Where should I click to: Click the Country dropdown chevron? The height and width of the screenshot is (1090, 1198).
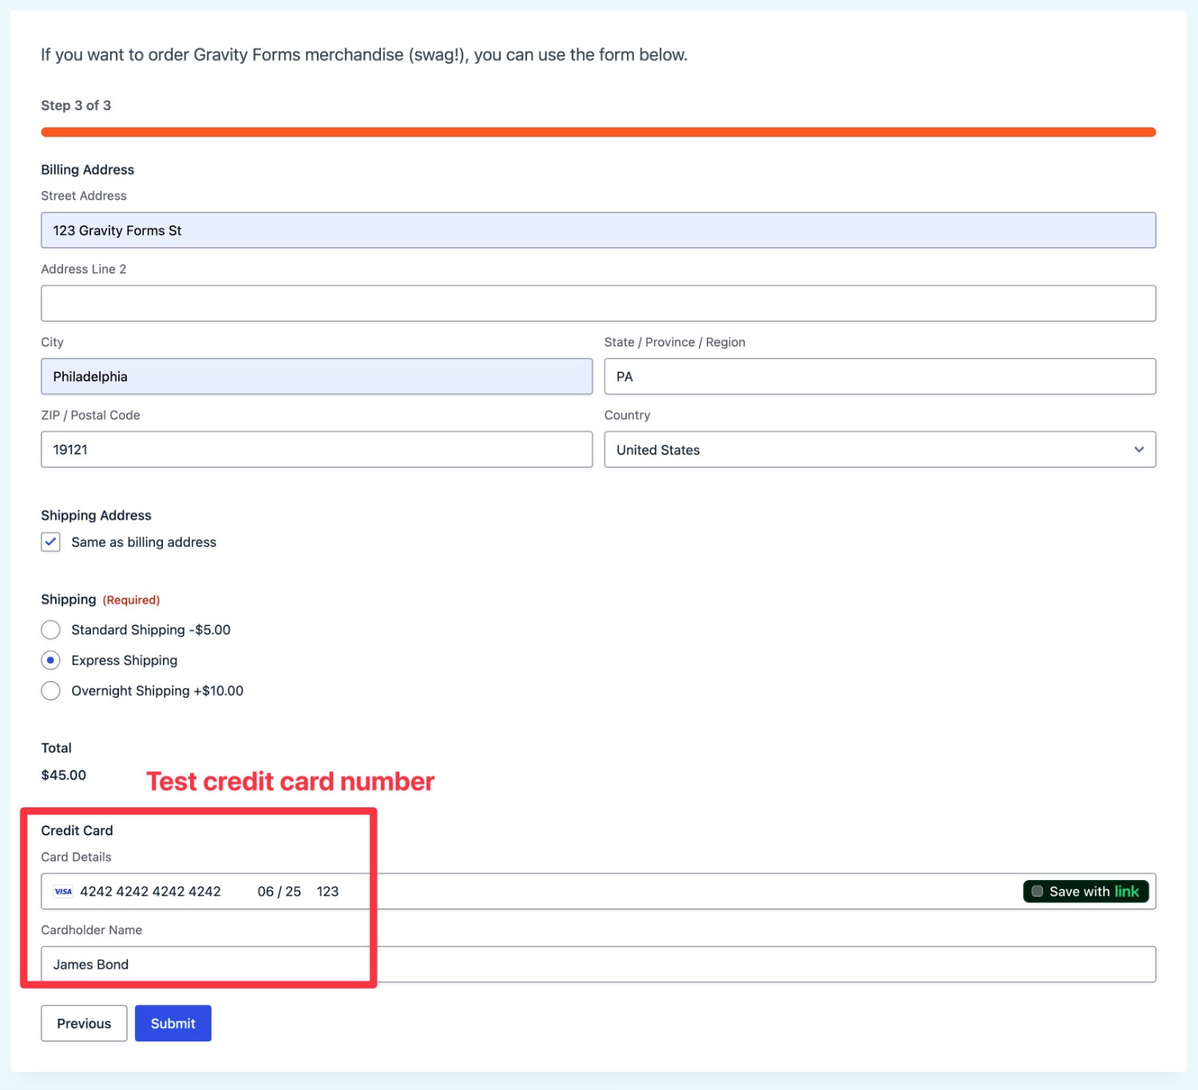(x=1140, y=450)
